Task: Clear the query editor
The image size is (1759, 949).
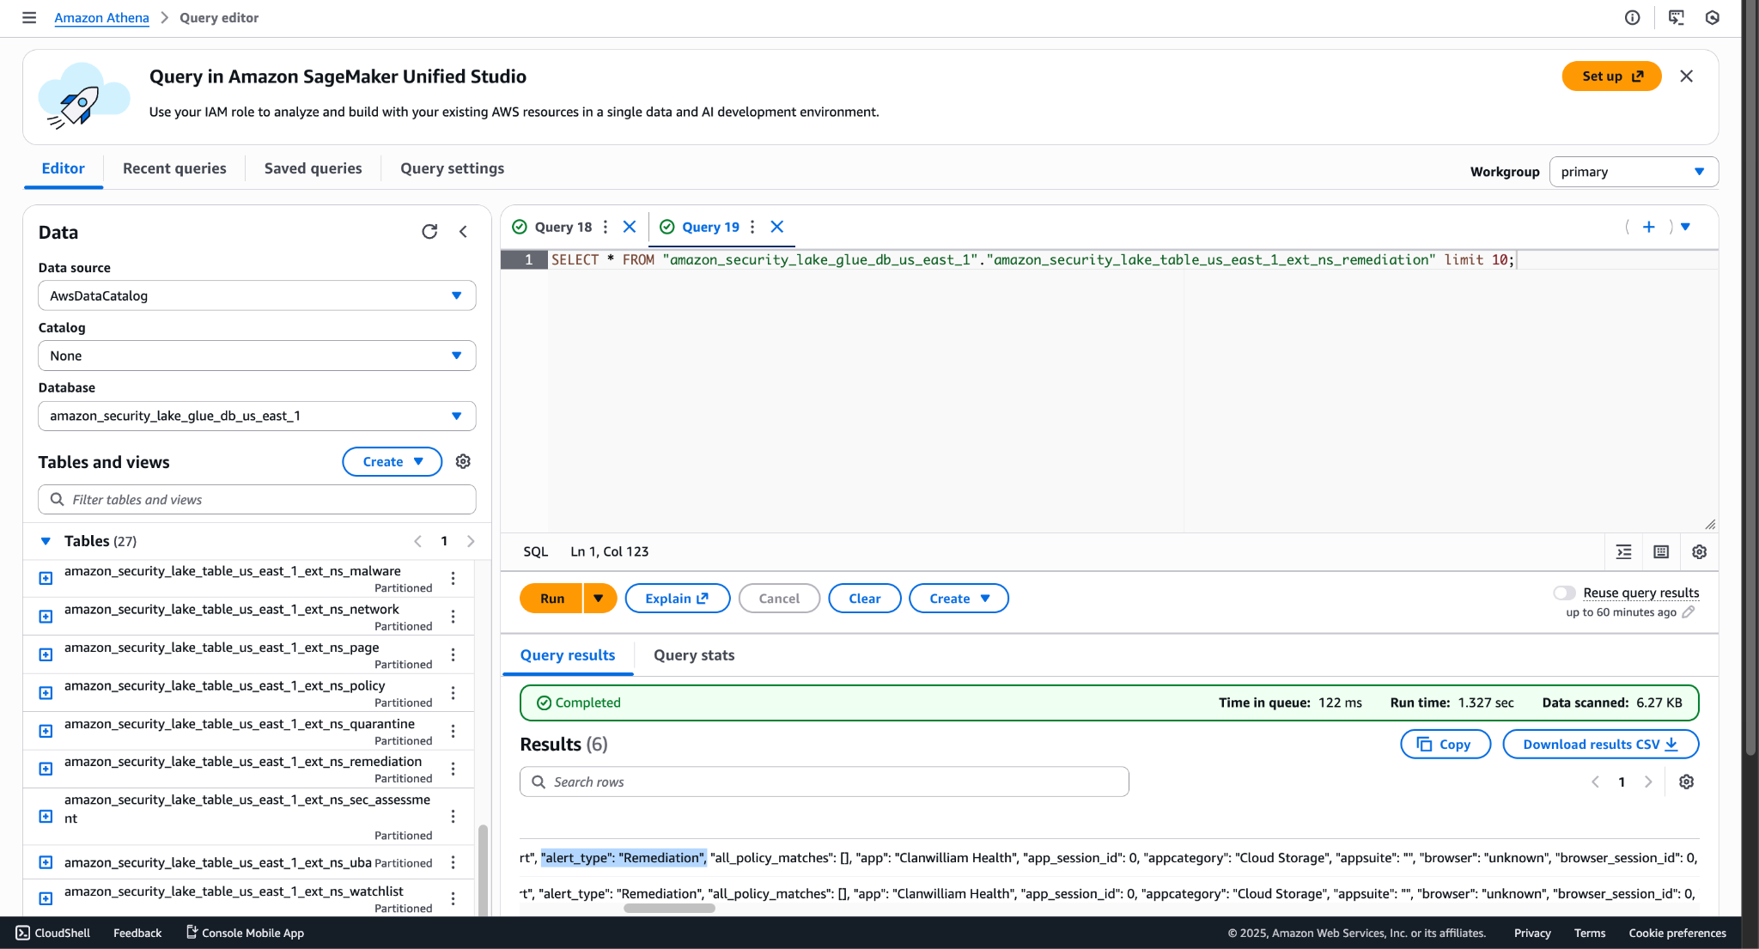Action: click(x=864, y=599)
